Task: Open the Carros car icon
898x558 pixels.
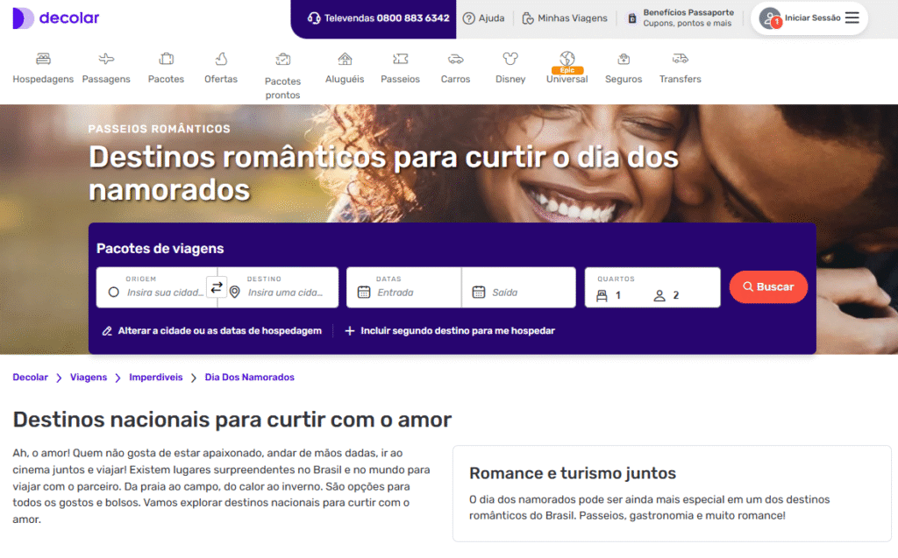Action: click(455, 59)
